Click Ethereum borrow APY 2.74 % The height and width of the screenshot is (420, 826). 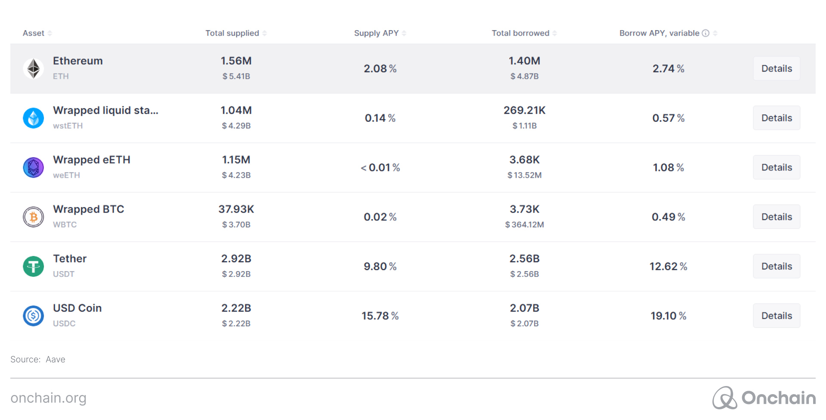point(669,68)
